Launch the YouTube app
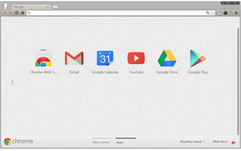This screenshot has height=151, width=241. (x=136, y=58)
